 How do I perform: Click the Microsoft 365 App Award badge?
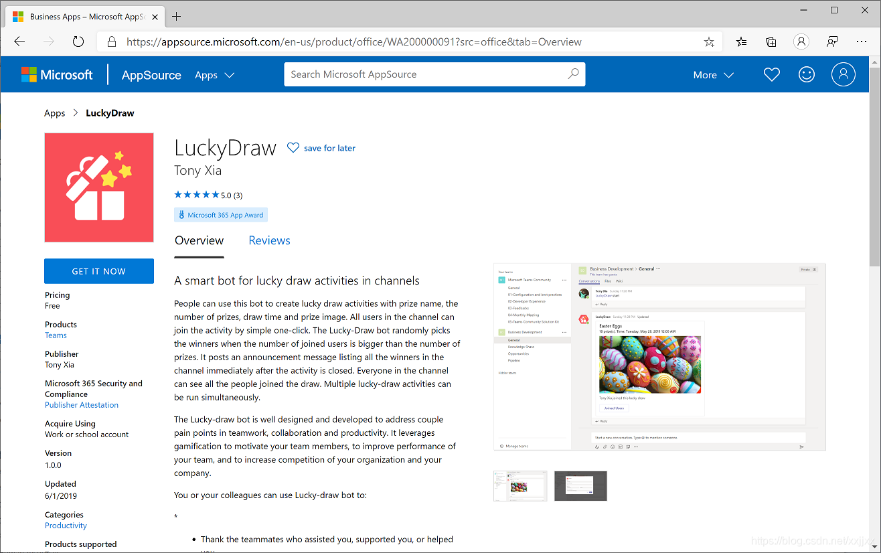(221, 215)
